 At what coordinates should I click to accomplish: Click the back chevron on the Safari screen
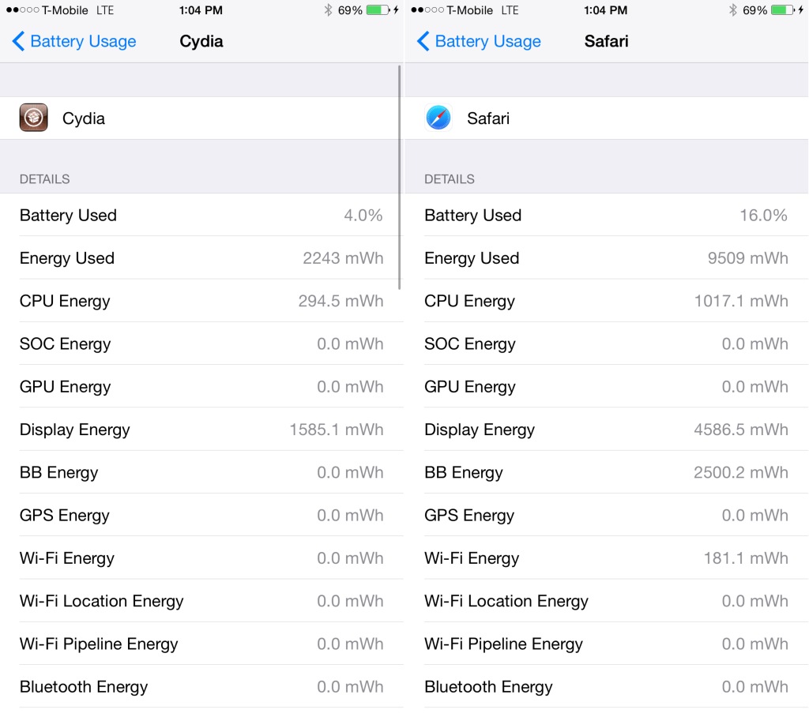[423, 41]
